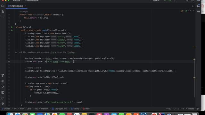This screenshot has width=205, height=115.
Task: Click src breadcrumb in navigation bar
Action: (15, 109)
